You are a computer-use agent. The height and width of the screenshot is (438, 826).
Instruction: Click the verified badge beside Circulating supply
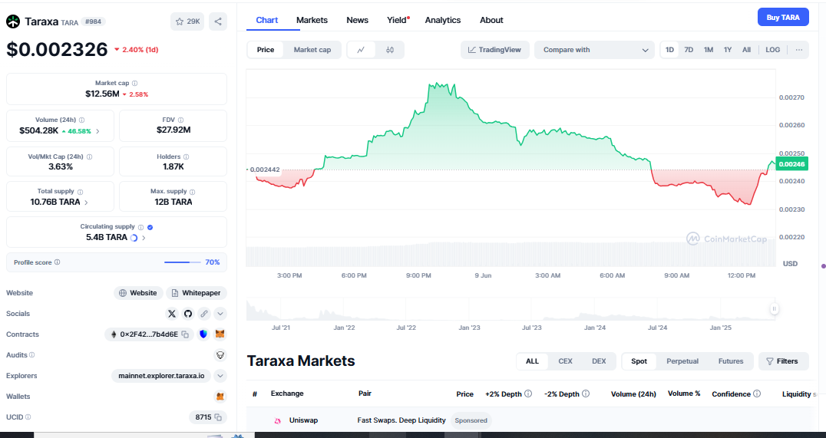(x=150, y=227)
